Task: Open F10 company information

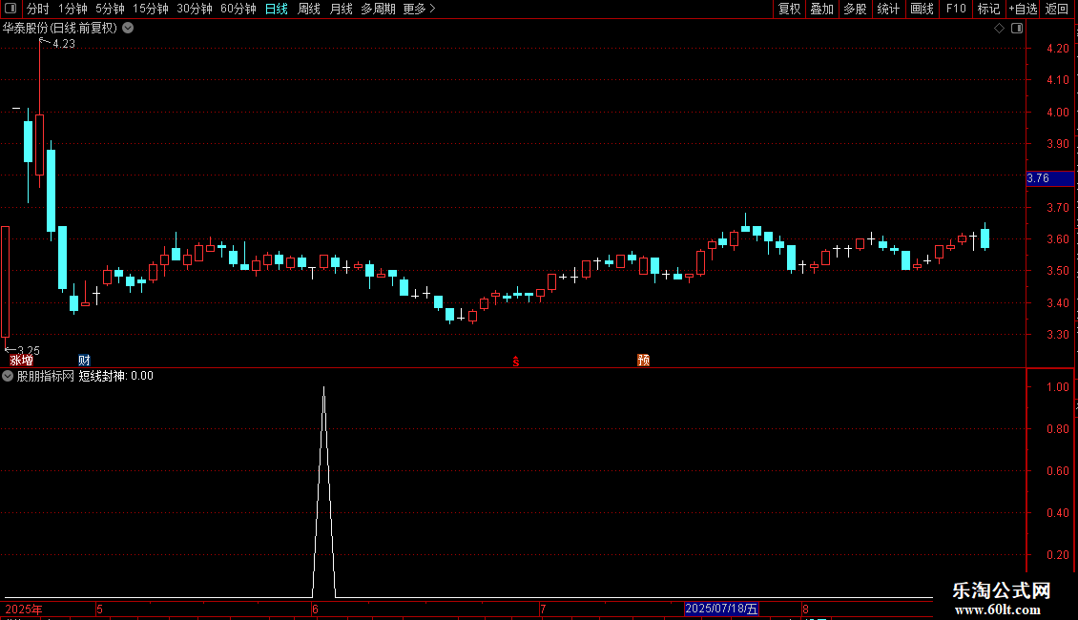Action: pyautogui.click(x=956, y=9)
